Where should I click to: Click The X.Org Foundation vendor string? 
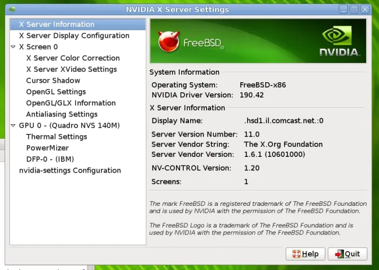(x=283, y=144)
